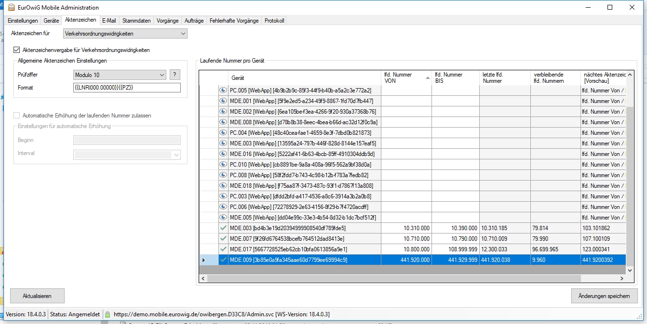Image resolution: width=647 pixels, height=324 pixels.
Task: Click the green checkmark icon for MDE.017
Action: [223, 249]
